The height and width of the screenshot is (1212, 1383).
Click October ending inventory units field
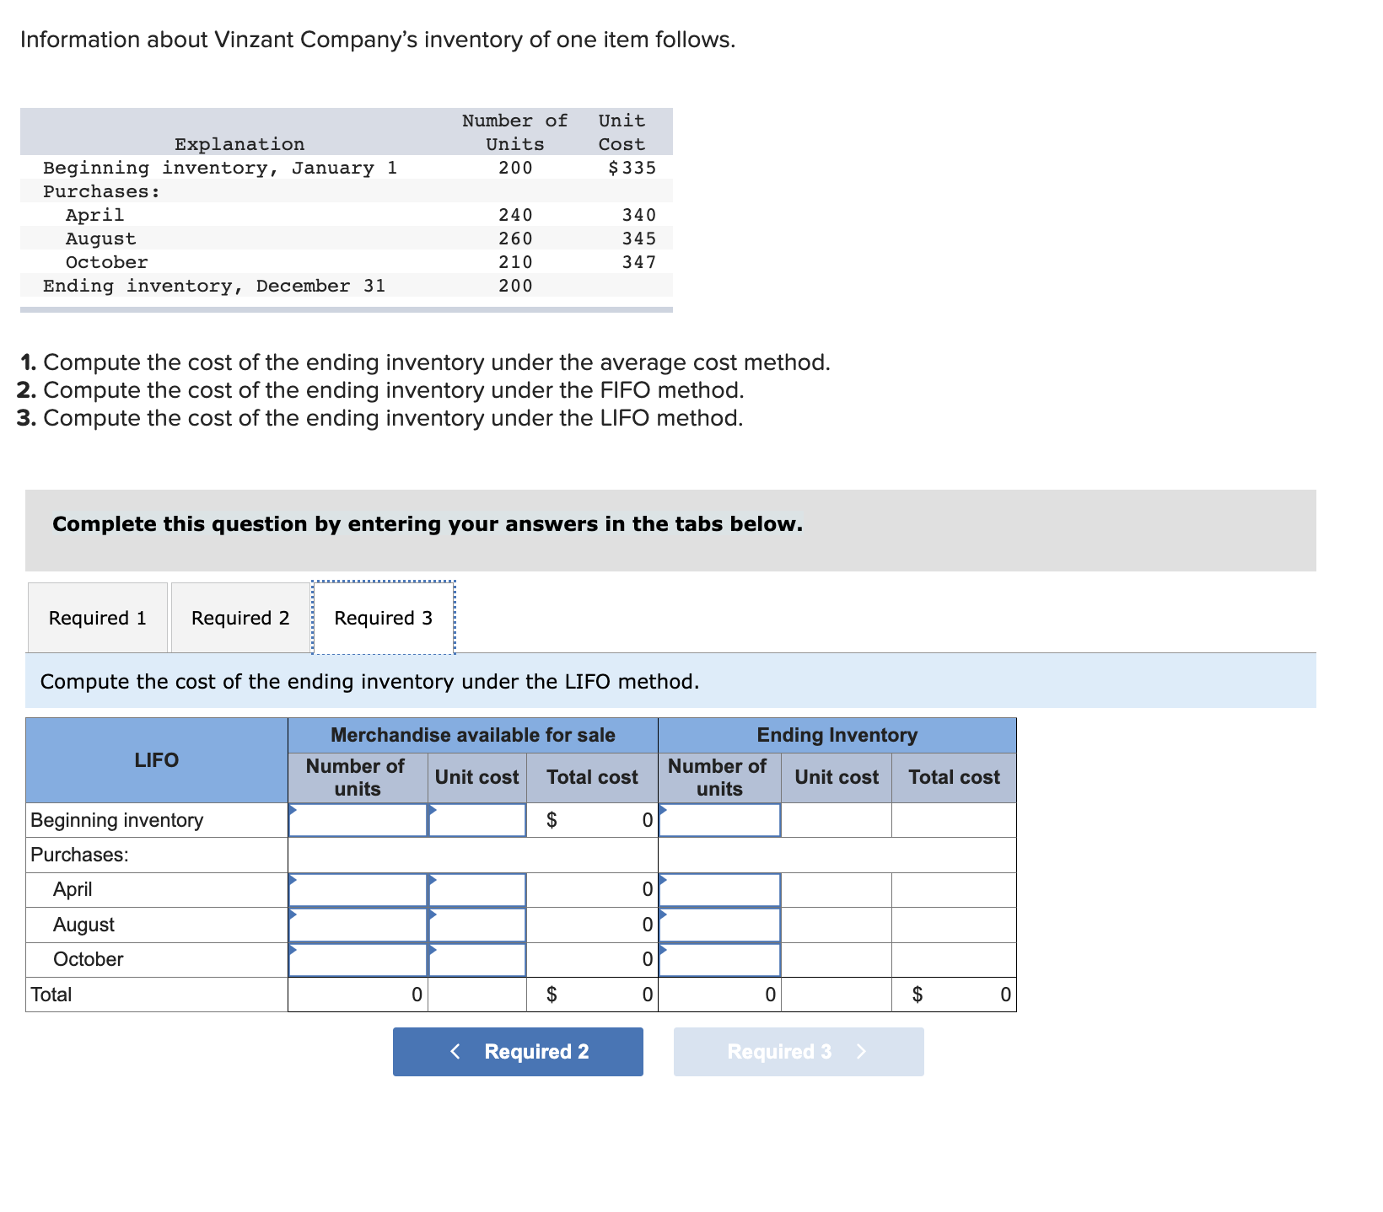[x=719, y=960]
